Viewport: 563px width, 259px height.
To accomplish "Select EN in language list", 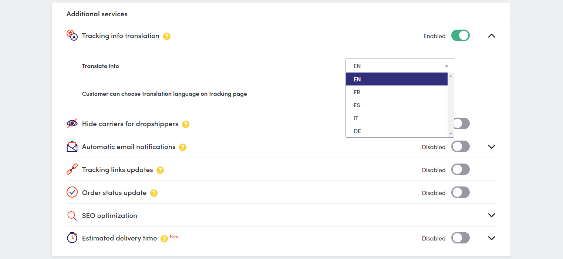I will pyautogui.click(x=397, y=79).
